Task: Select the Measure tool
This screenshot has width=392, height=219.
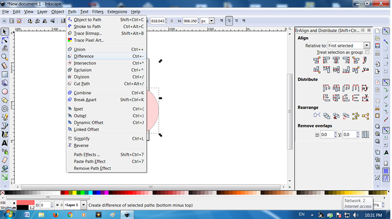Action: click(4, 66)
